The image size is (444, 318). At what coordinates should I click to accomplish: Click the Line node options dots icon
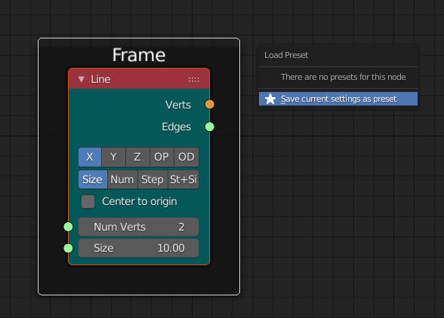pos(193,79)
